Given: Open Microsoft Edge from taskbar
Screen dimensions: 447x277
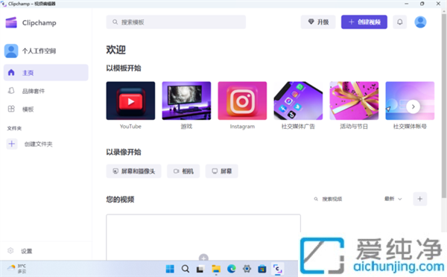Looking at the screenshot, I should [x=232, y=269].
